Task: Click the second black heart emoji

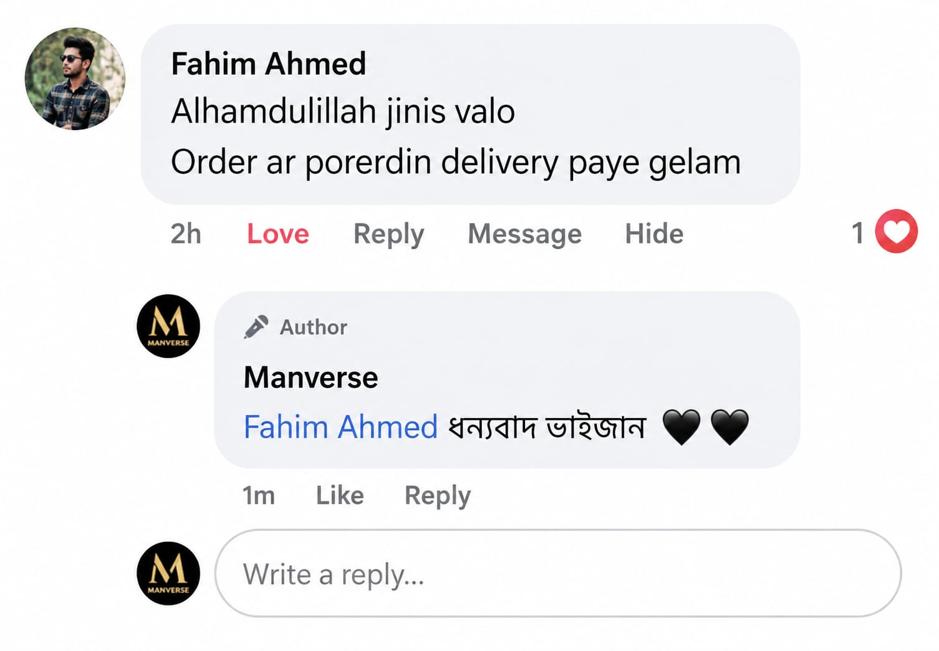Action: (730, 427)
